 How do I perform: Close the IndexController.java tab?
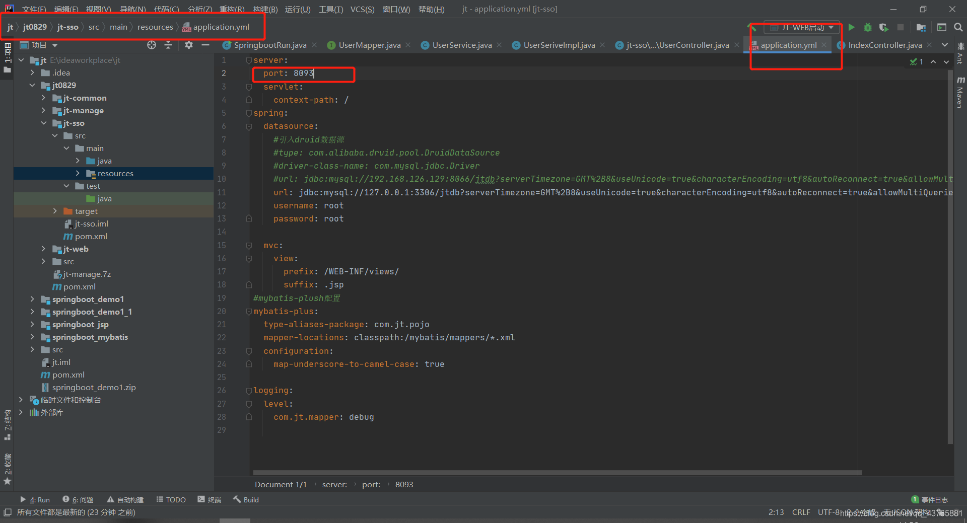(929, 45)
